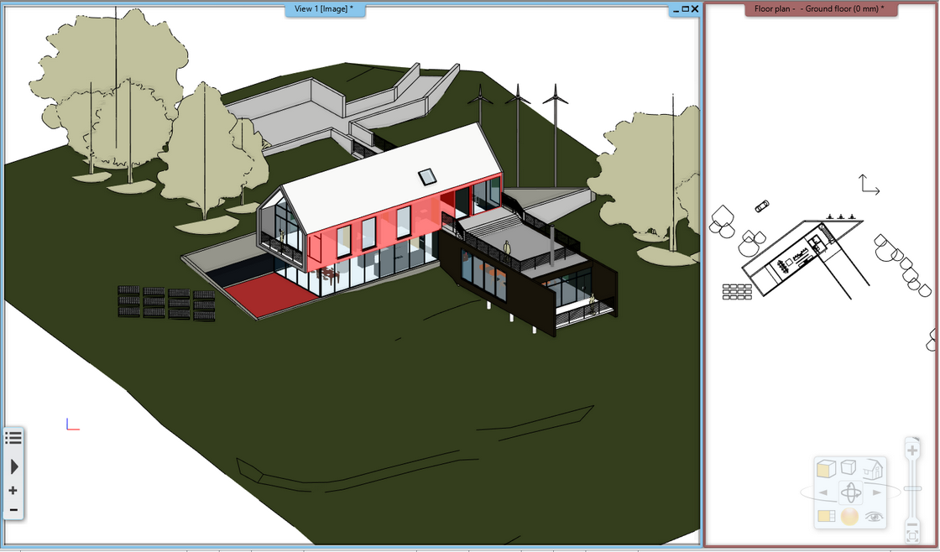Select the wireframe cube view icon
The height and width of the screenshot is (552, 940).
click(849, 467)
